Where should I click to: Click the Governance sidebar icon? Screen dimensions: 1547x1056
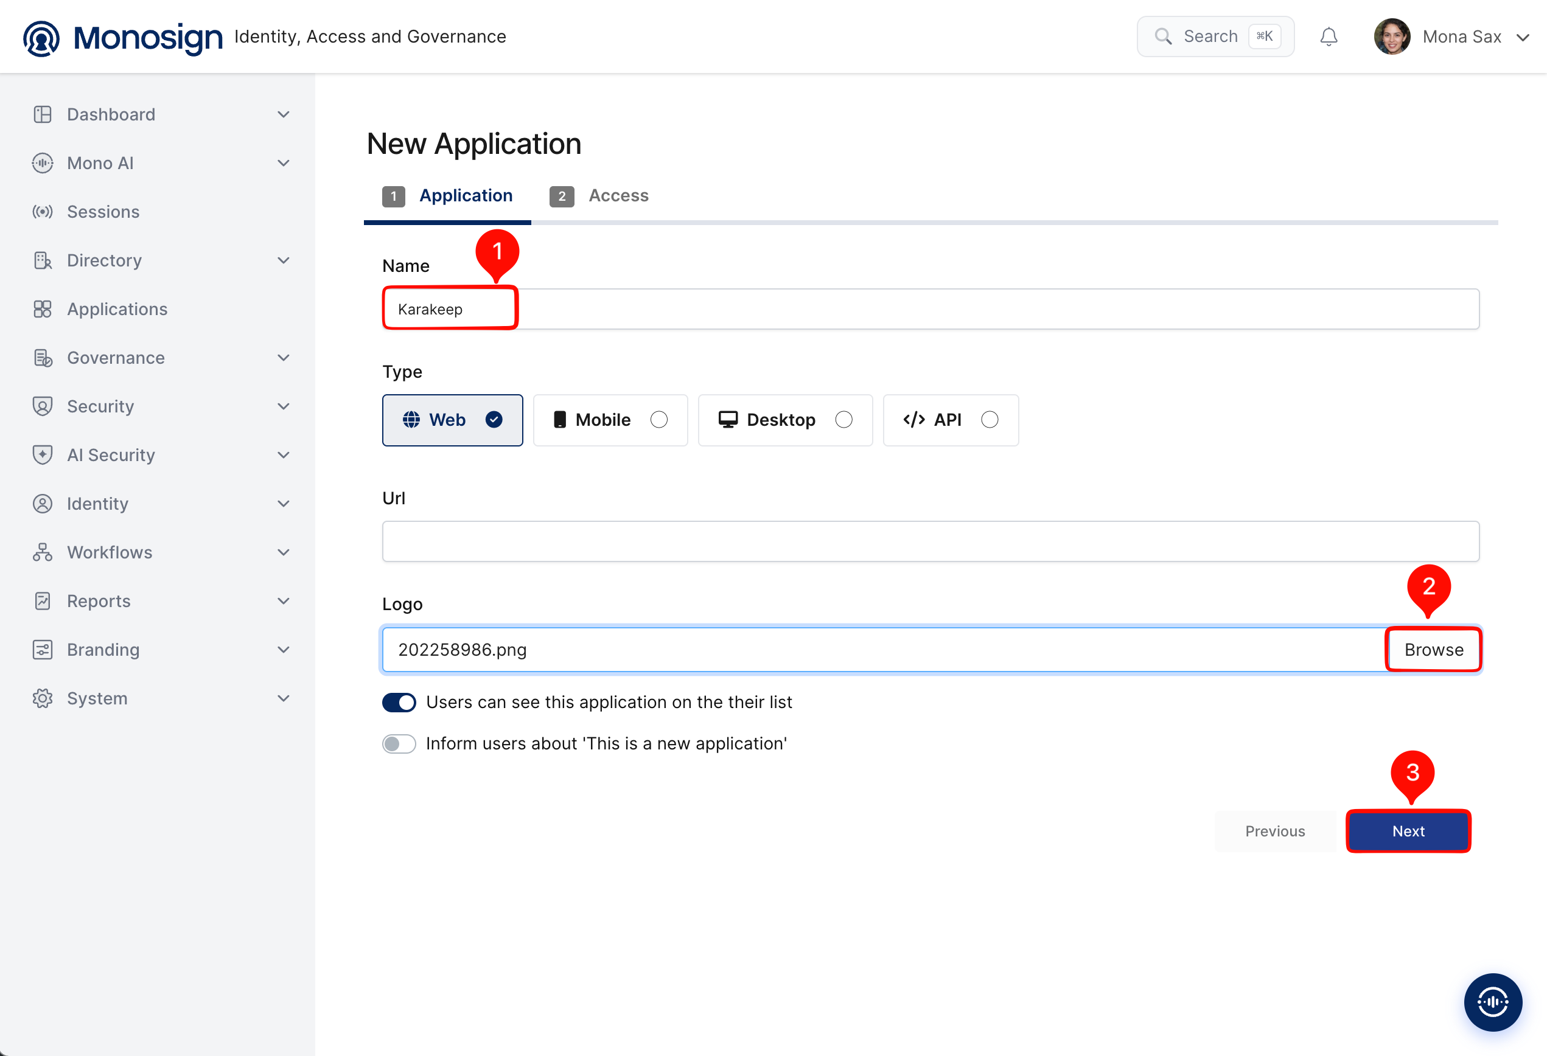pos(43,357)
